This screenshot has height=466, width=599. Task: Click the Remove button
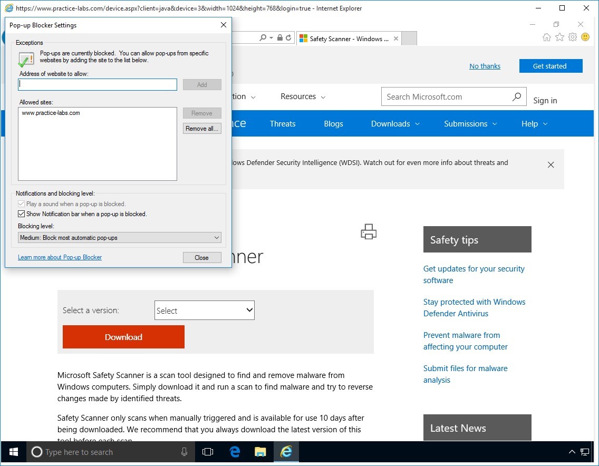point(202,113)
